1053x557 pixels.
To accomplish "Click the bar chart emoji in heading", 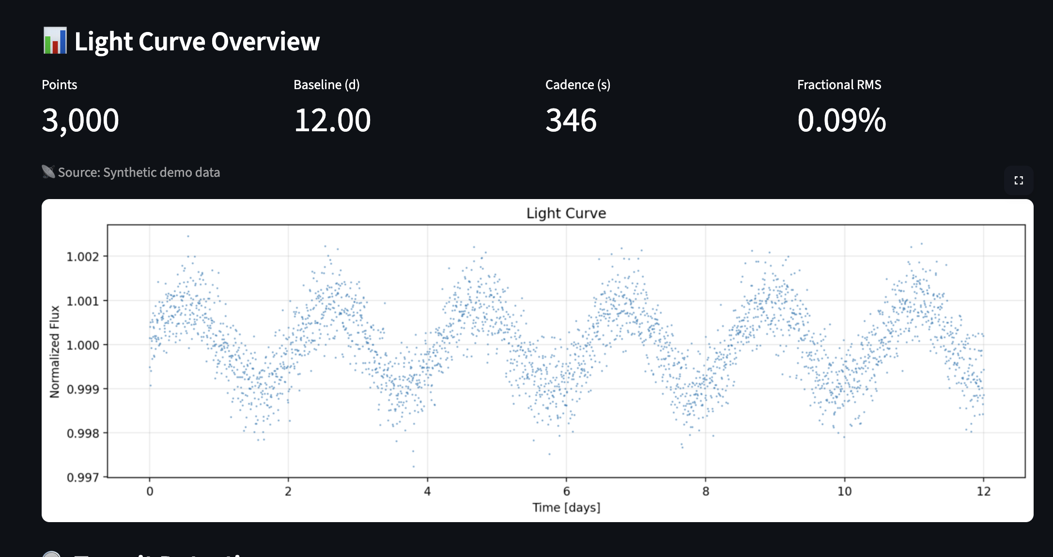I will coord(55,41).
